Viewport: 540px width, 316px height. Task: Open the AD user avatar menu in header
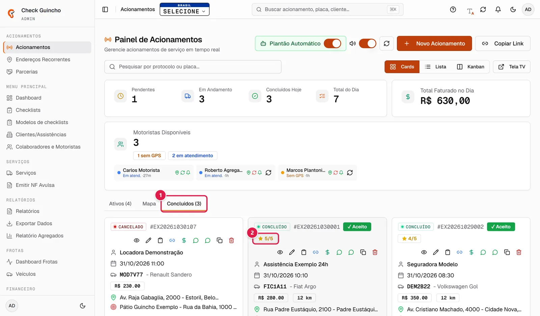click(528, 9)
